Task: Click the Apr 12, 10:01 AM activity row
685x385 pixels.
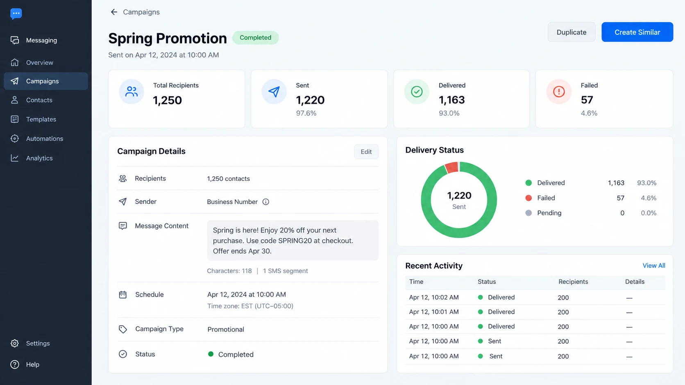Action: 535,312
